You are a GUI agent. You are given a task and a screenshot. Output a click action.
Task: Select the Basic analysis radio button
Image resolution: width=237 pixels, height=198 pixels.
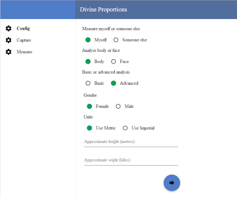tap(88, 83)
